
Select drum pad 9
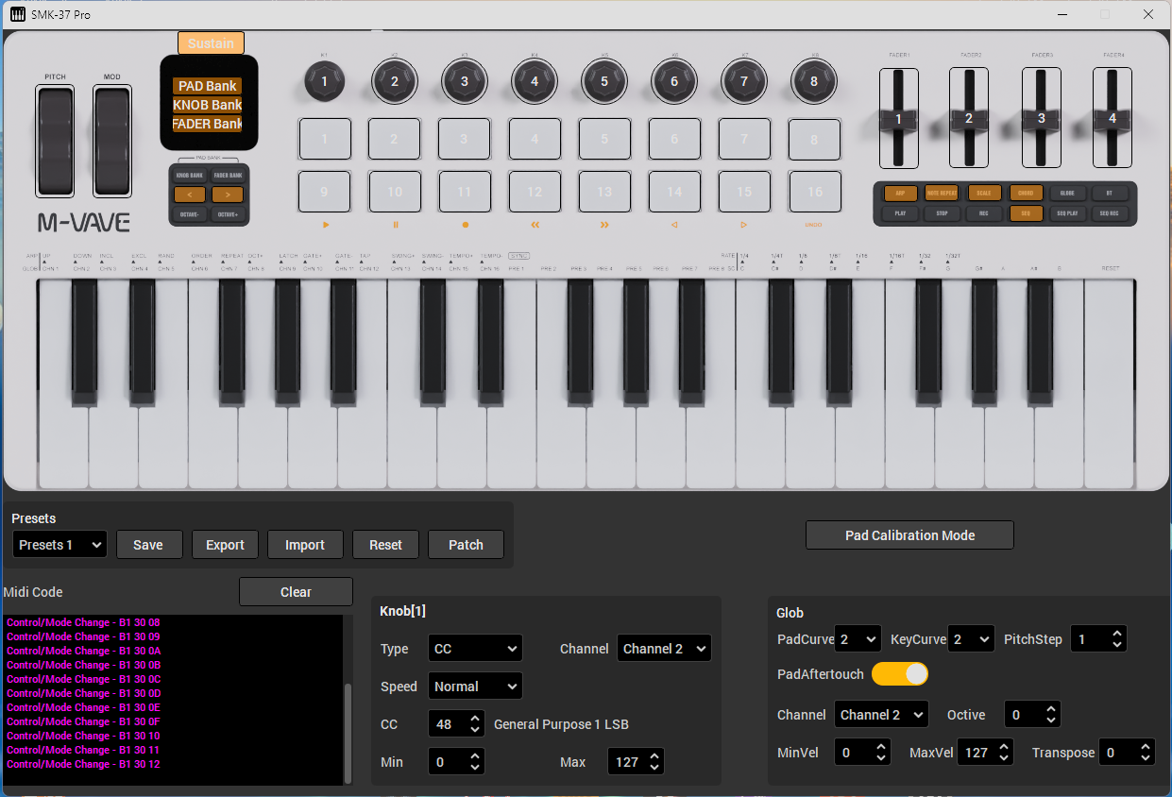[x=325, y=192]
